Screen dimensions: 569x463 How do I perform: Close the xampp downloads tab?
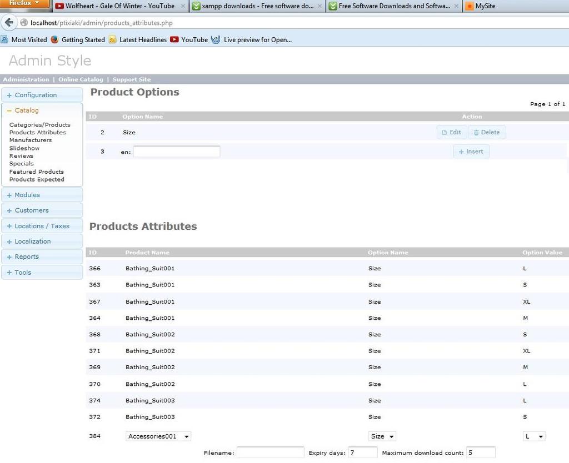click(320, 6)
